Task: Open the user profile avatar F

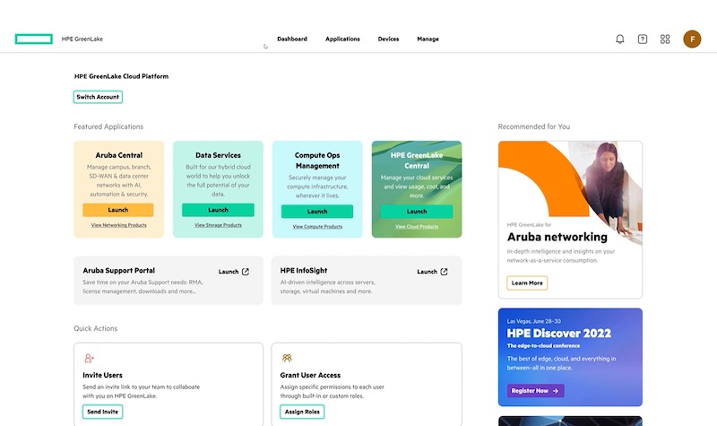Action: pos(692,39)
